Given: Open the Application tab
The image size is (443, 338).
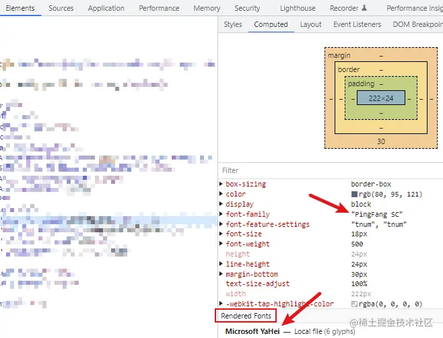Looking at the screenshot, I should [106, 8].
